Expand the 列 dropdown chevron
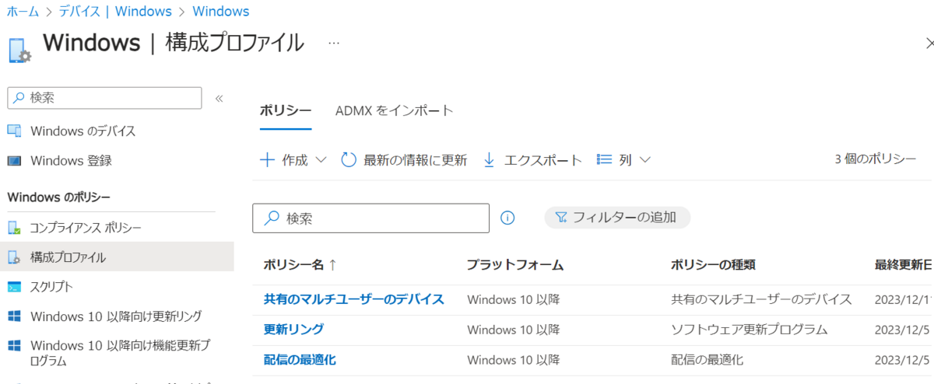This screenshot has width=934, height=384. (x=644, y=160)
